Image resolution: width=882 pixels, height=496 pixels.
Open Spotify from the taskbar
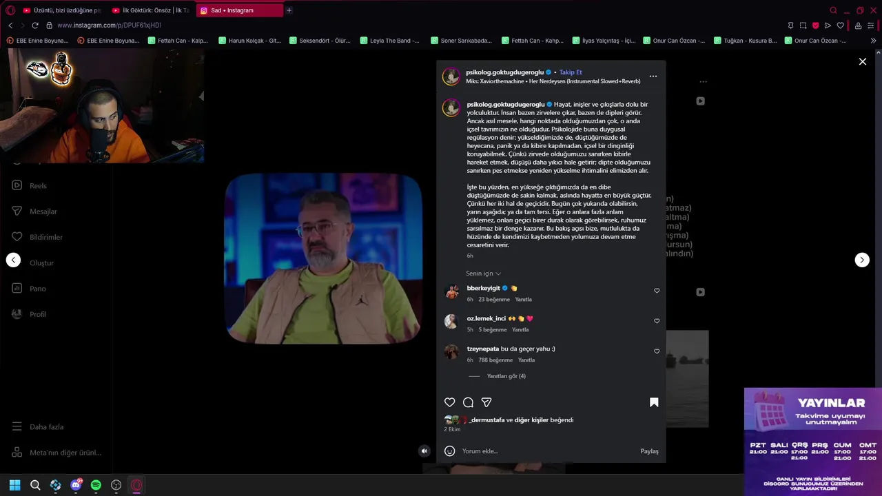coord(96,485)
